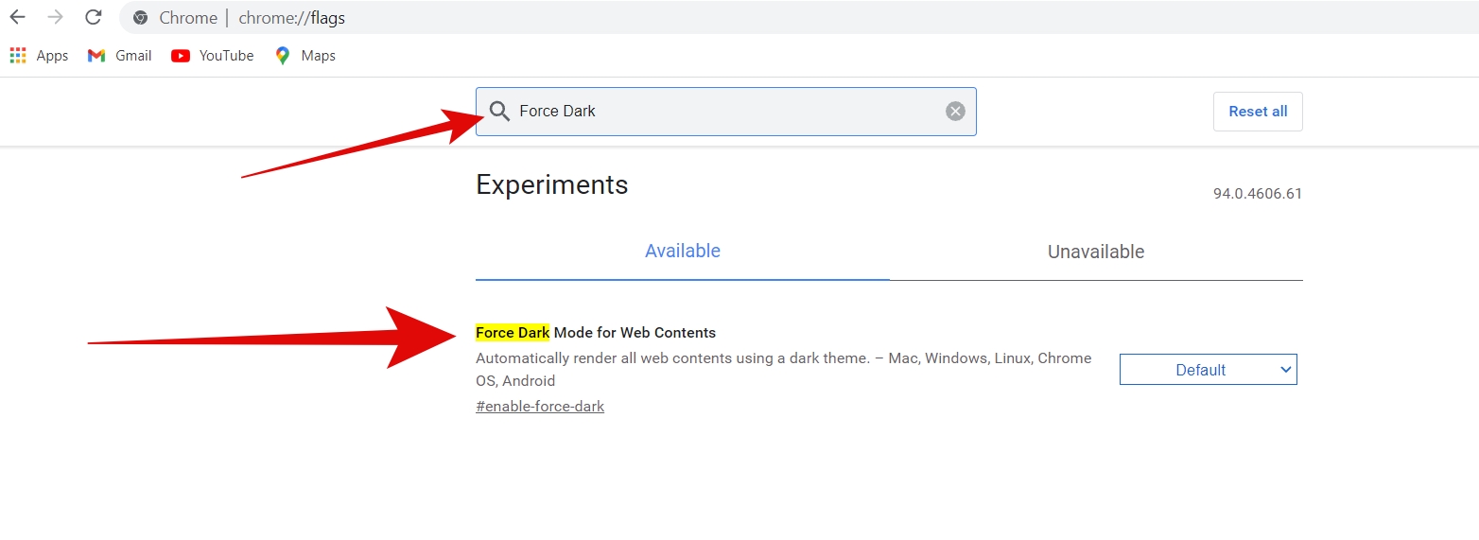Open the Apps grid bookmark
The image size is (1479, 540).
39,56
